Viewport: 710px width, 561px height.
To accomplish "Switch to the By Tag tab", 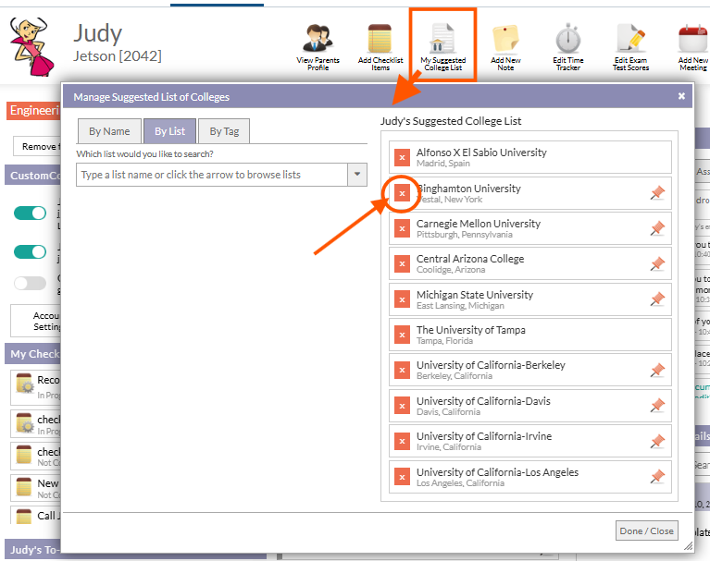I will coord(224,131).
